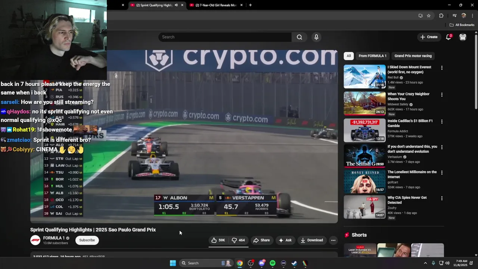Open Chrome extensions puzzle icon

[x=441, y=16]
